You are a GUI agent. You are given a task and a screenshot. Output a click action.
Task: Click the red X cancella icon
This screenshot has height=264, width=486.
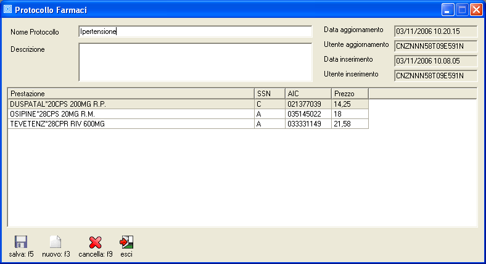pos(95,242)
